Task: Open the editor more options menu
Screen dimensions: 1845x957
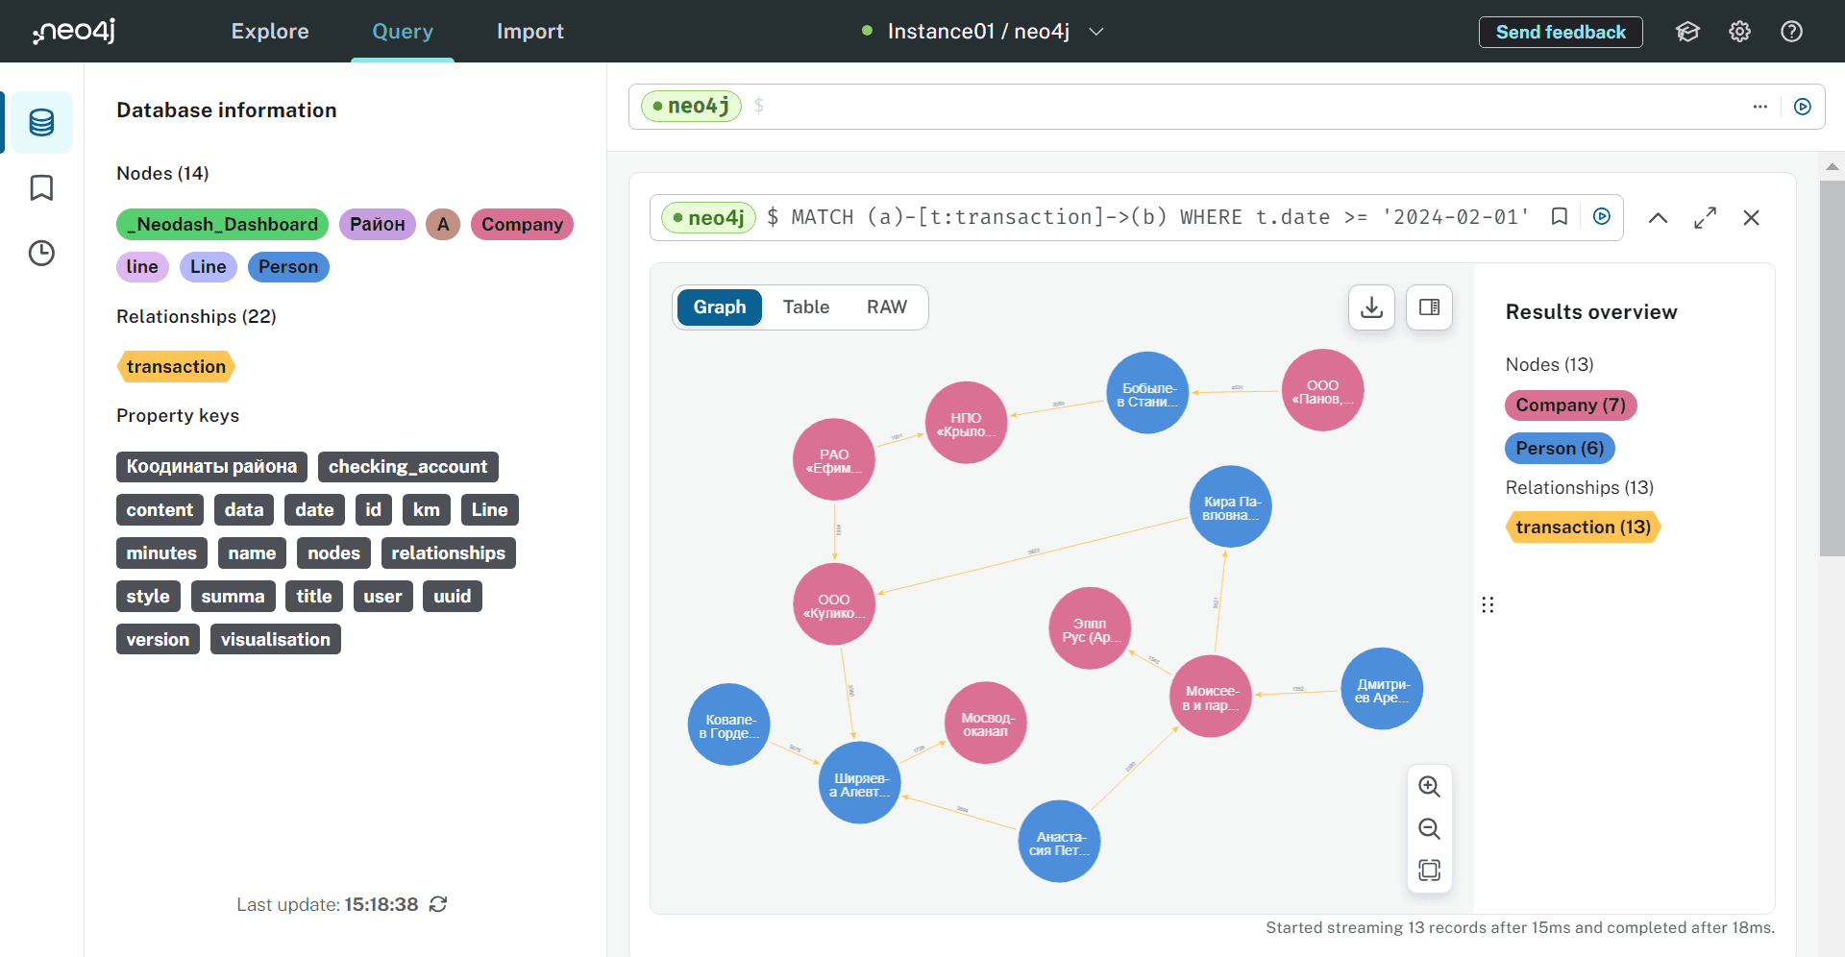Action: [1759, 107]
